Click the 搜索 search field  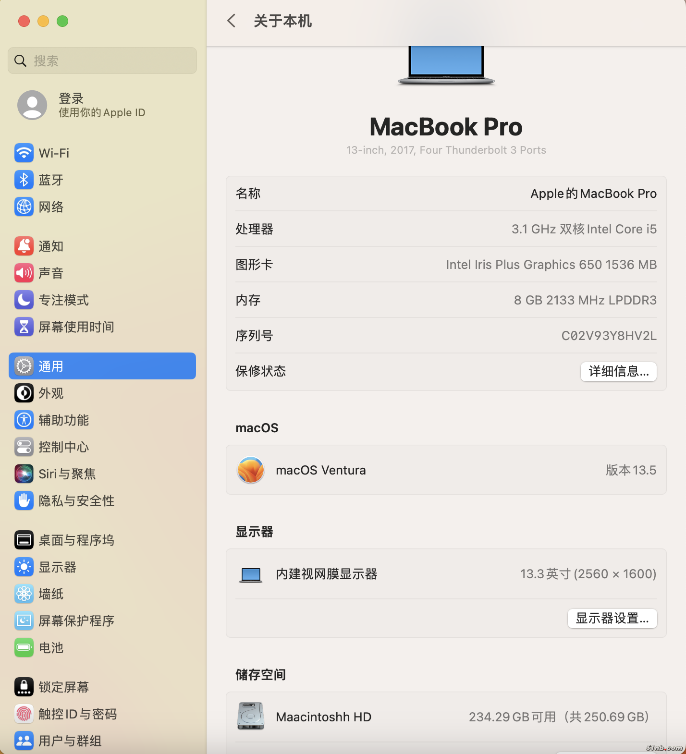click(102, 61)
